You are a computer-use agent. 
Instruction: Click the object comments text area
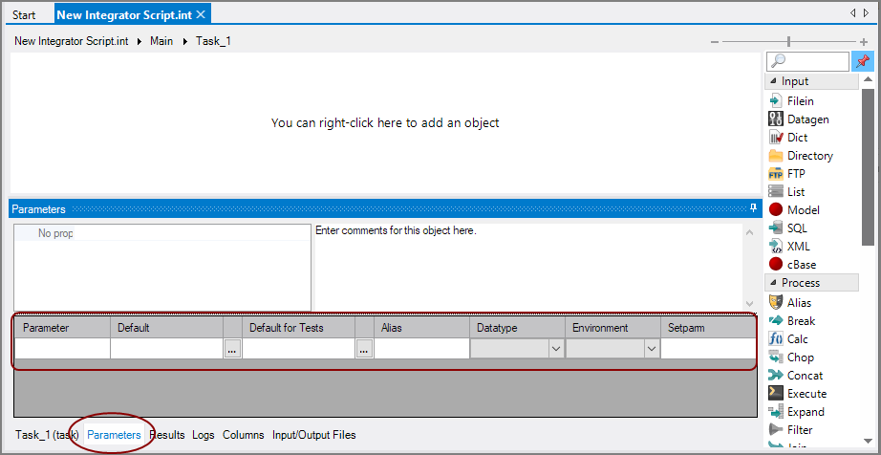[x=528, y=267]
